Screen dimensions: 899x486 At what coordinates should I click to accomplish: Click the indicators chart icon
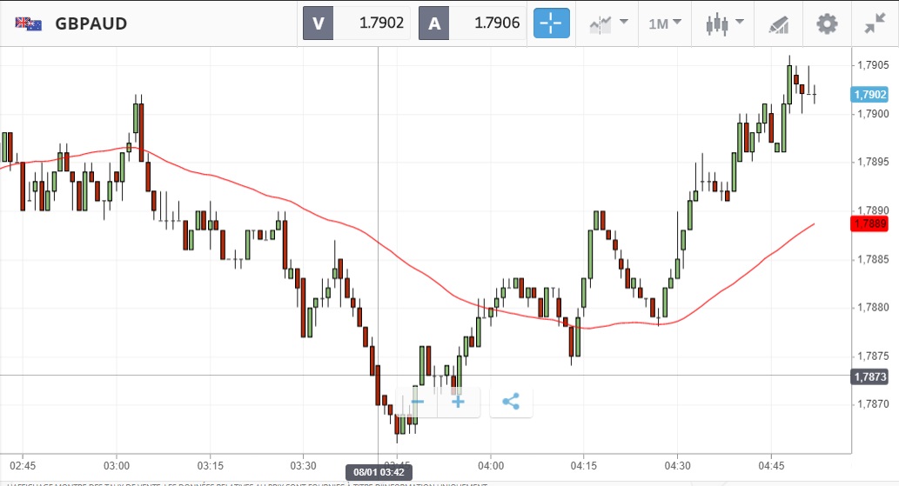[600, 24]
